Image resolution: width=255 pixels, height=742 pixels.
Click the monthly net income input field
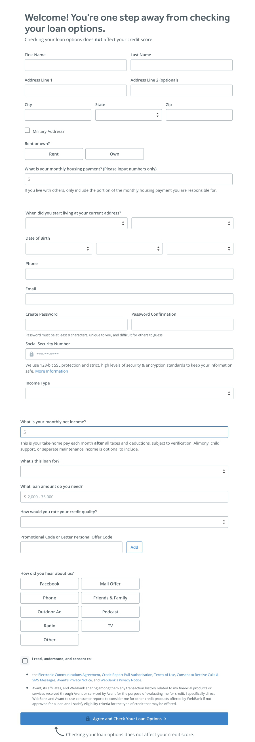[x=124, y=432]
